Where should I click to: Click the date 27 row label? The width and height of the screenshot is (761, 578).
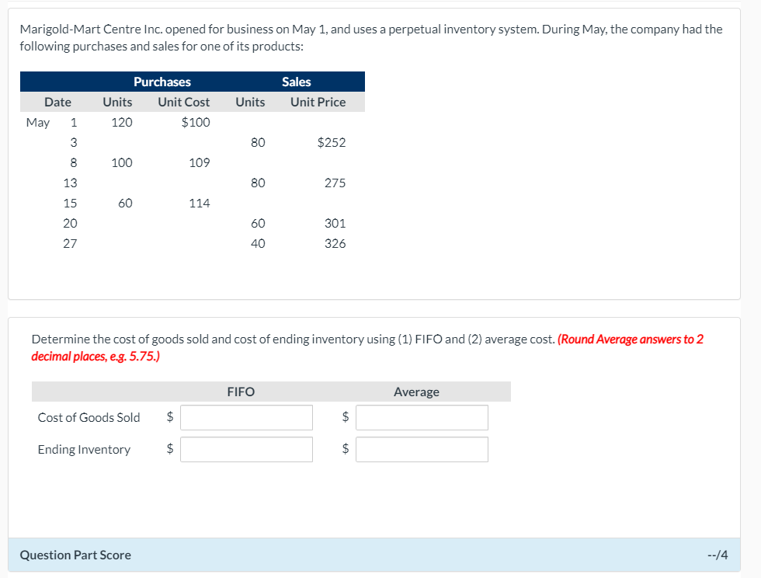pos(70,243)
